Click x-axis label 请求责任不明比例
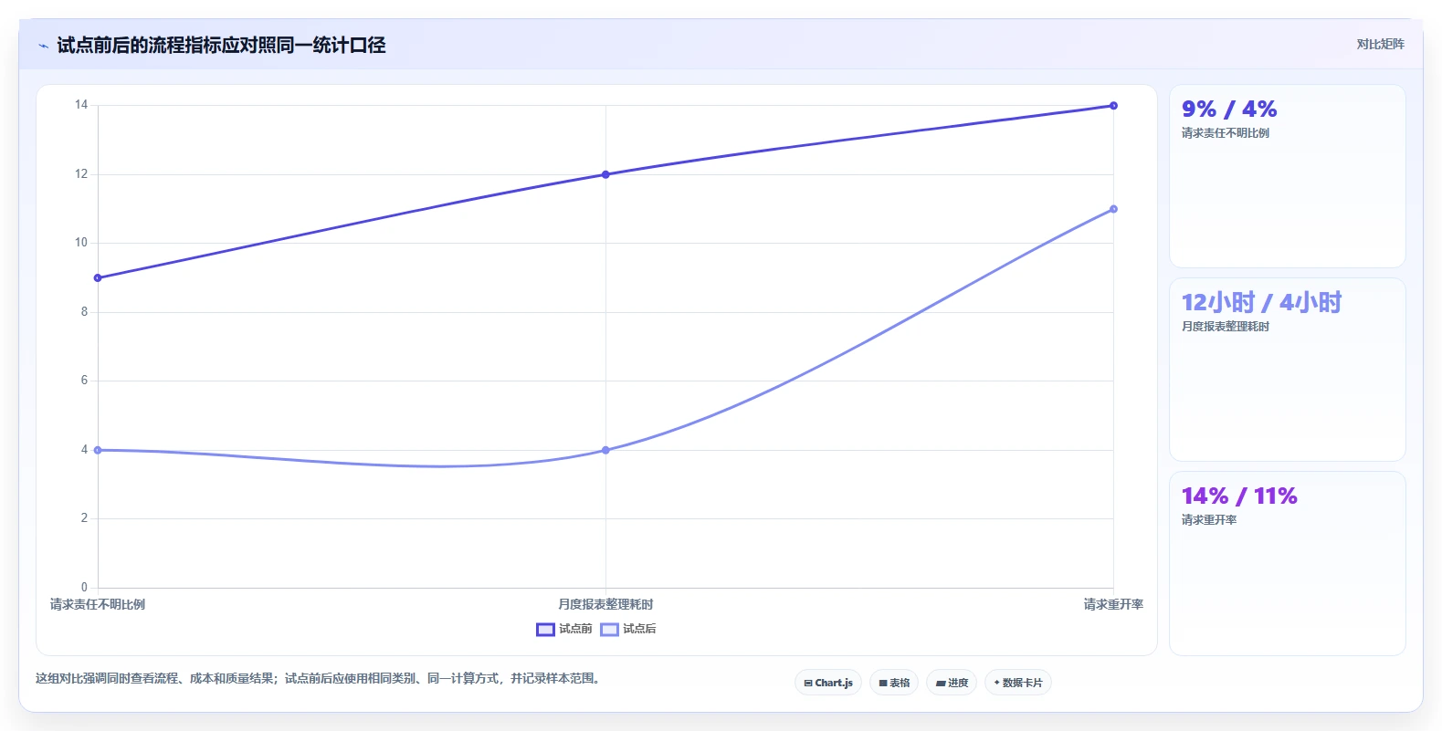This screenshot has width=1442, height=731. click(x=98, y=604)
